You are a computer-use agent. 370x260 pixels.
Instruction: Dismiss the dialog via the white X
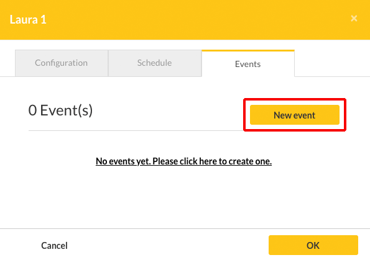[x=354, y=19]
